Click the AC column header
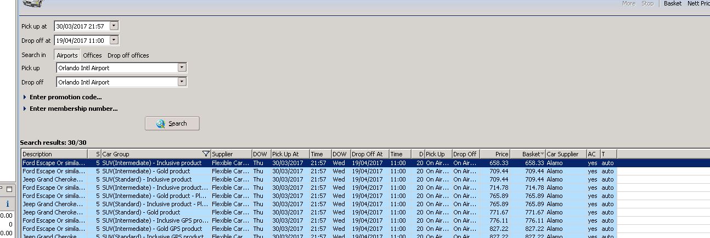The width and height of the screenshot is (710, 238). [x=593, y=154]
